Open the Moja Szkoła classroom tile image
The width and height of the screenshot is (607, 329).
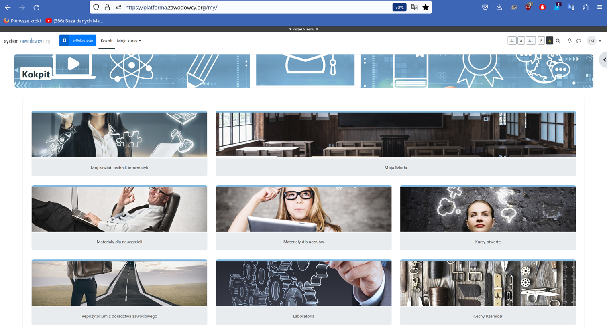tap(395, 135)
